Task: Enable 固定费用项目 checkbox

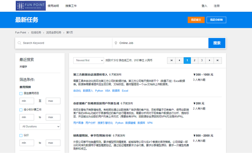Action: coord(21,93)
